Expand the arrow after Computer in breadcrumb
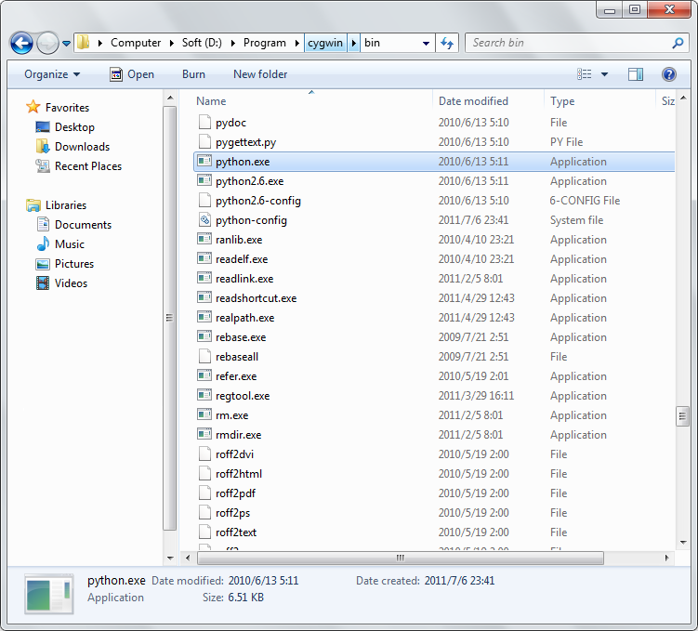Viewport: 698px width, 631px height. 172,43
